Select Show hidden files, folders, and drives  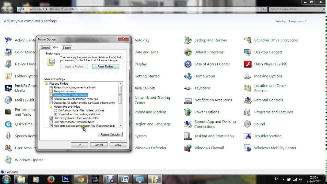(x=55, y=114)
